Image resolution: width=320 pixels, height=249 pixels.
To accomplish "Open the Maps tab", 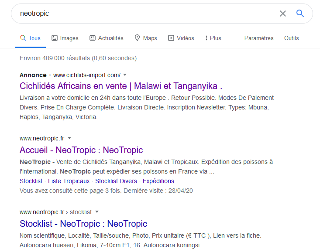I will [146, 38].
